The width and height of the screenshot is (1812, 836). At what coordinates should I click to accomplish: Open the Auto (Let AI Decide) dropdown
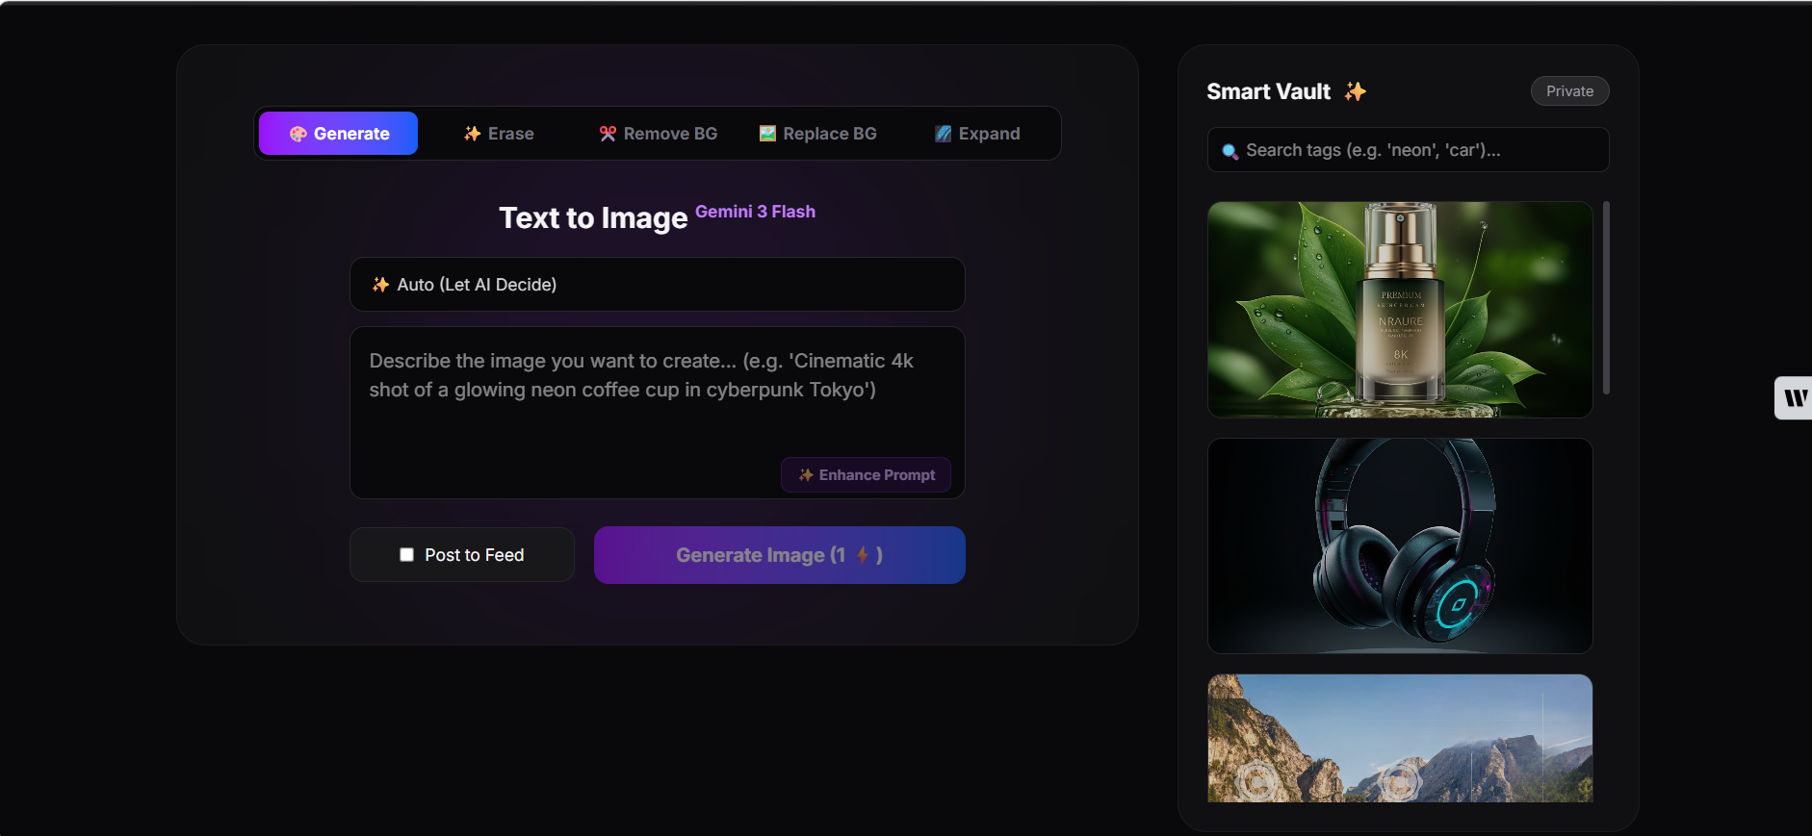pyautogui.click(x=658, y=284)
